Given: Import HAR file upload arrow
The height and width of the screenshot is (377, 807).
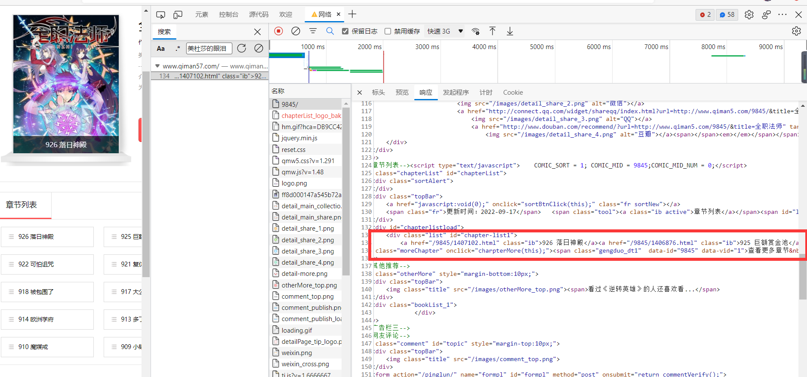Looking at the screenshot, I should [x=493, y=31].
